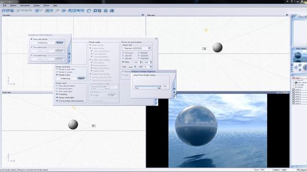This screenshot has width=307, height=172.
Task: Open the Units dropdown
Action: click(135, 67)
